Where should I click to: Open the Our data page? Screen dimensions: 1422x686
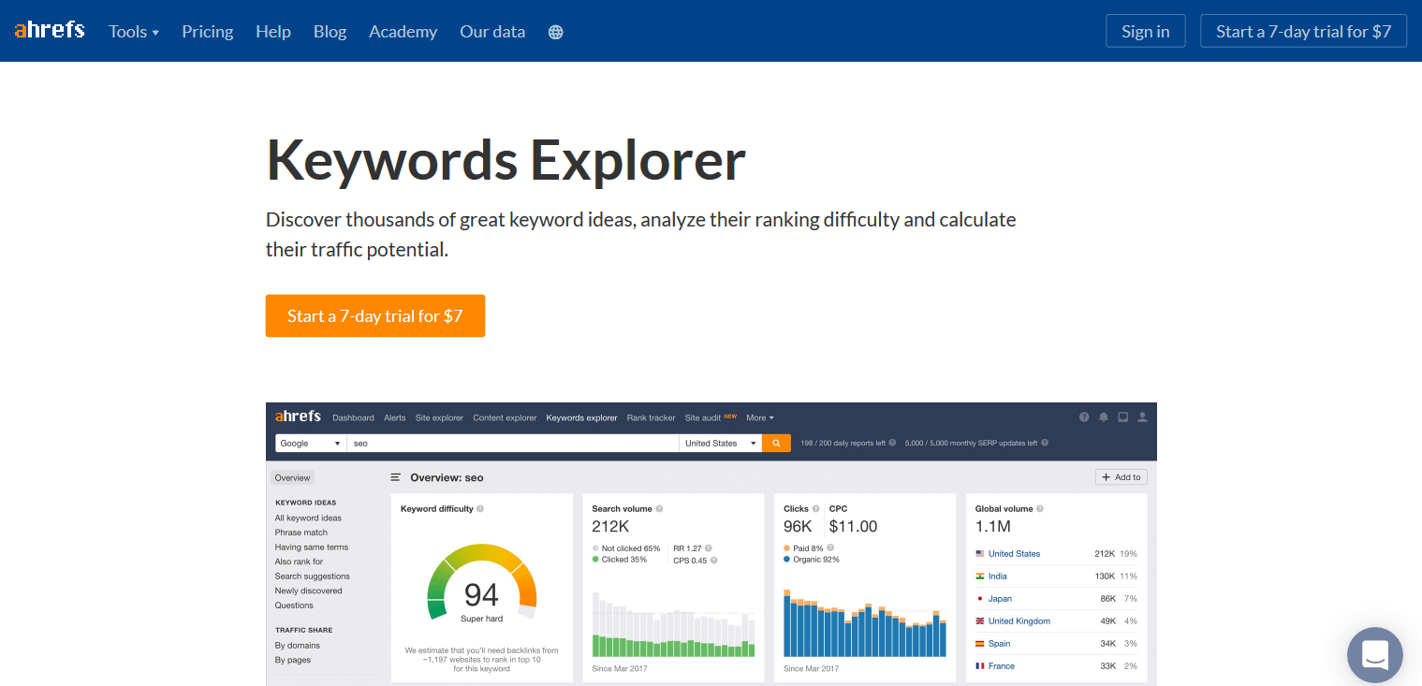[x=492, y=32]
